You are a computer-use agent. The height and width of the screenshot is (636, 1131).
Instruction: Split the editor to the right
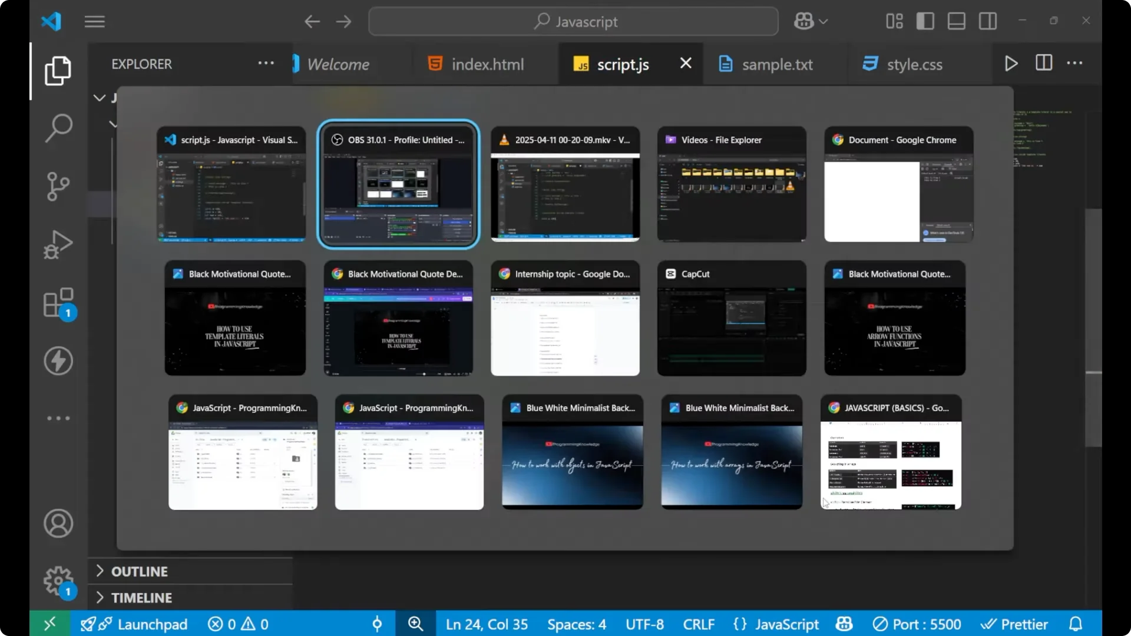(x=1043, y=63)
